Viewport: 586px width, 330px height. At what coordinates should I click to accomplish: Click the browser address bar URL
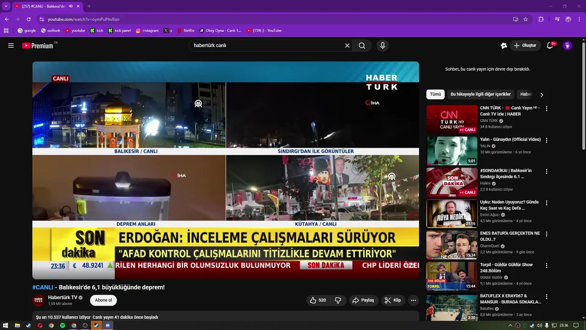[x=84, y=19]
